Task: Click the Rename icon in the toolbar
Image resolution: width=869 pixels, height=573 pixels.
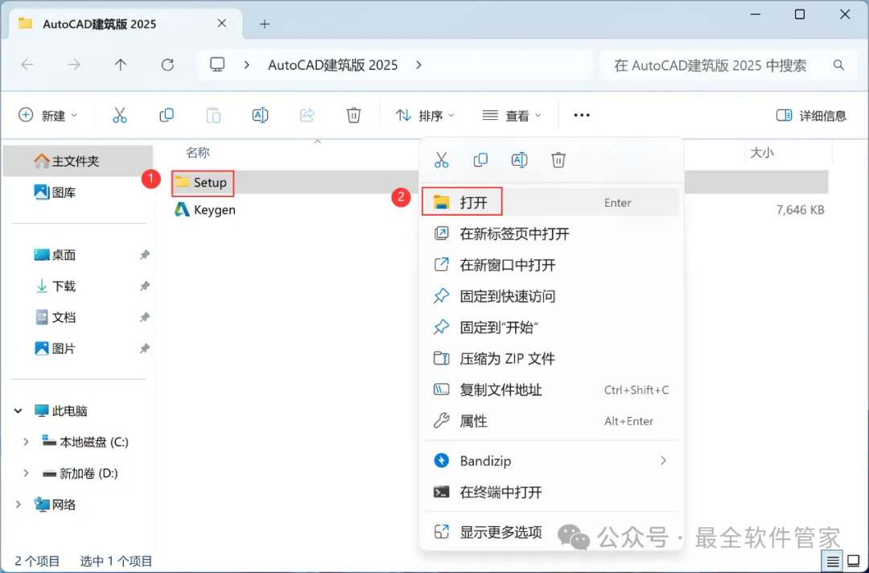Action: 260,115
